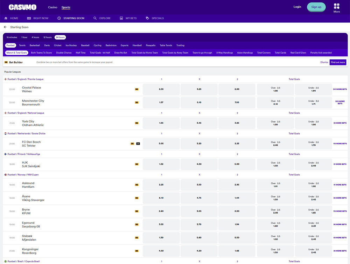This screenshot has width=350, height=264.
Task: Click the Specials tag icon
Action: point(147,18)
